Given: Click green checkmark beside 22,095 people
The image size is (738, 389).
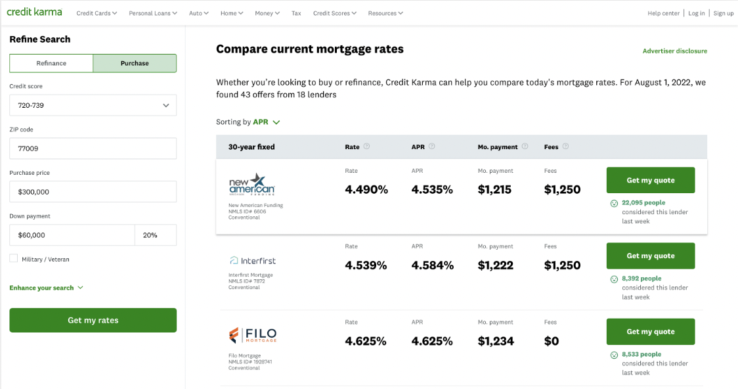Looking at the screenshot, I should 613,202.
